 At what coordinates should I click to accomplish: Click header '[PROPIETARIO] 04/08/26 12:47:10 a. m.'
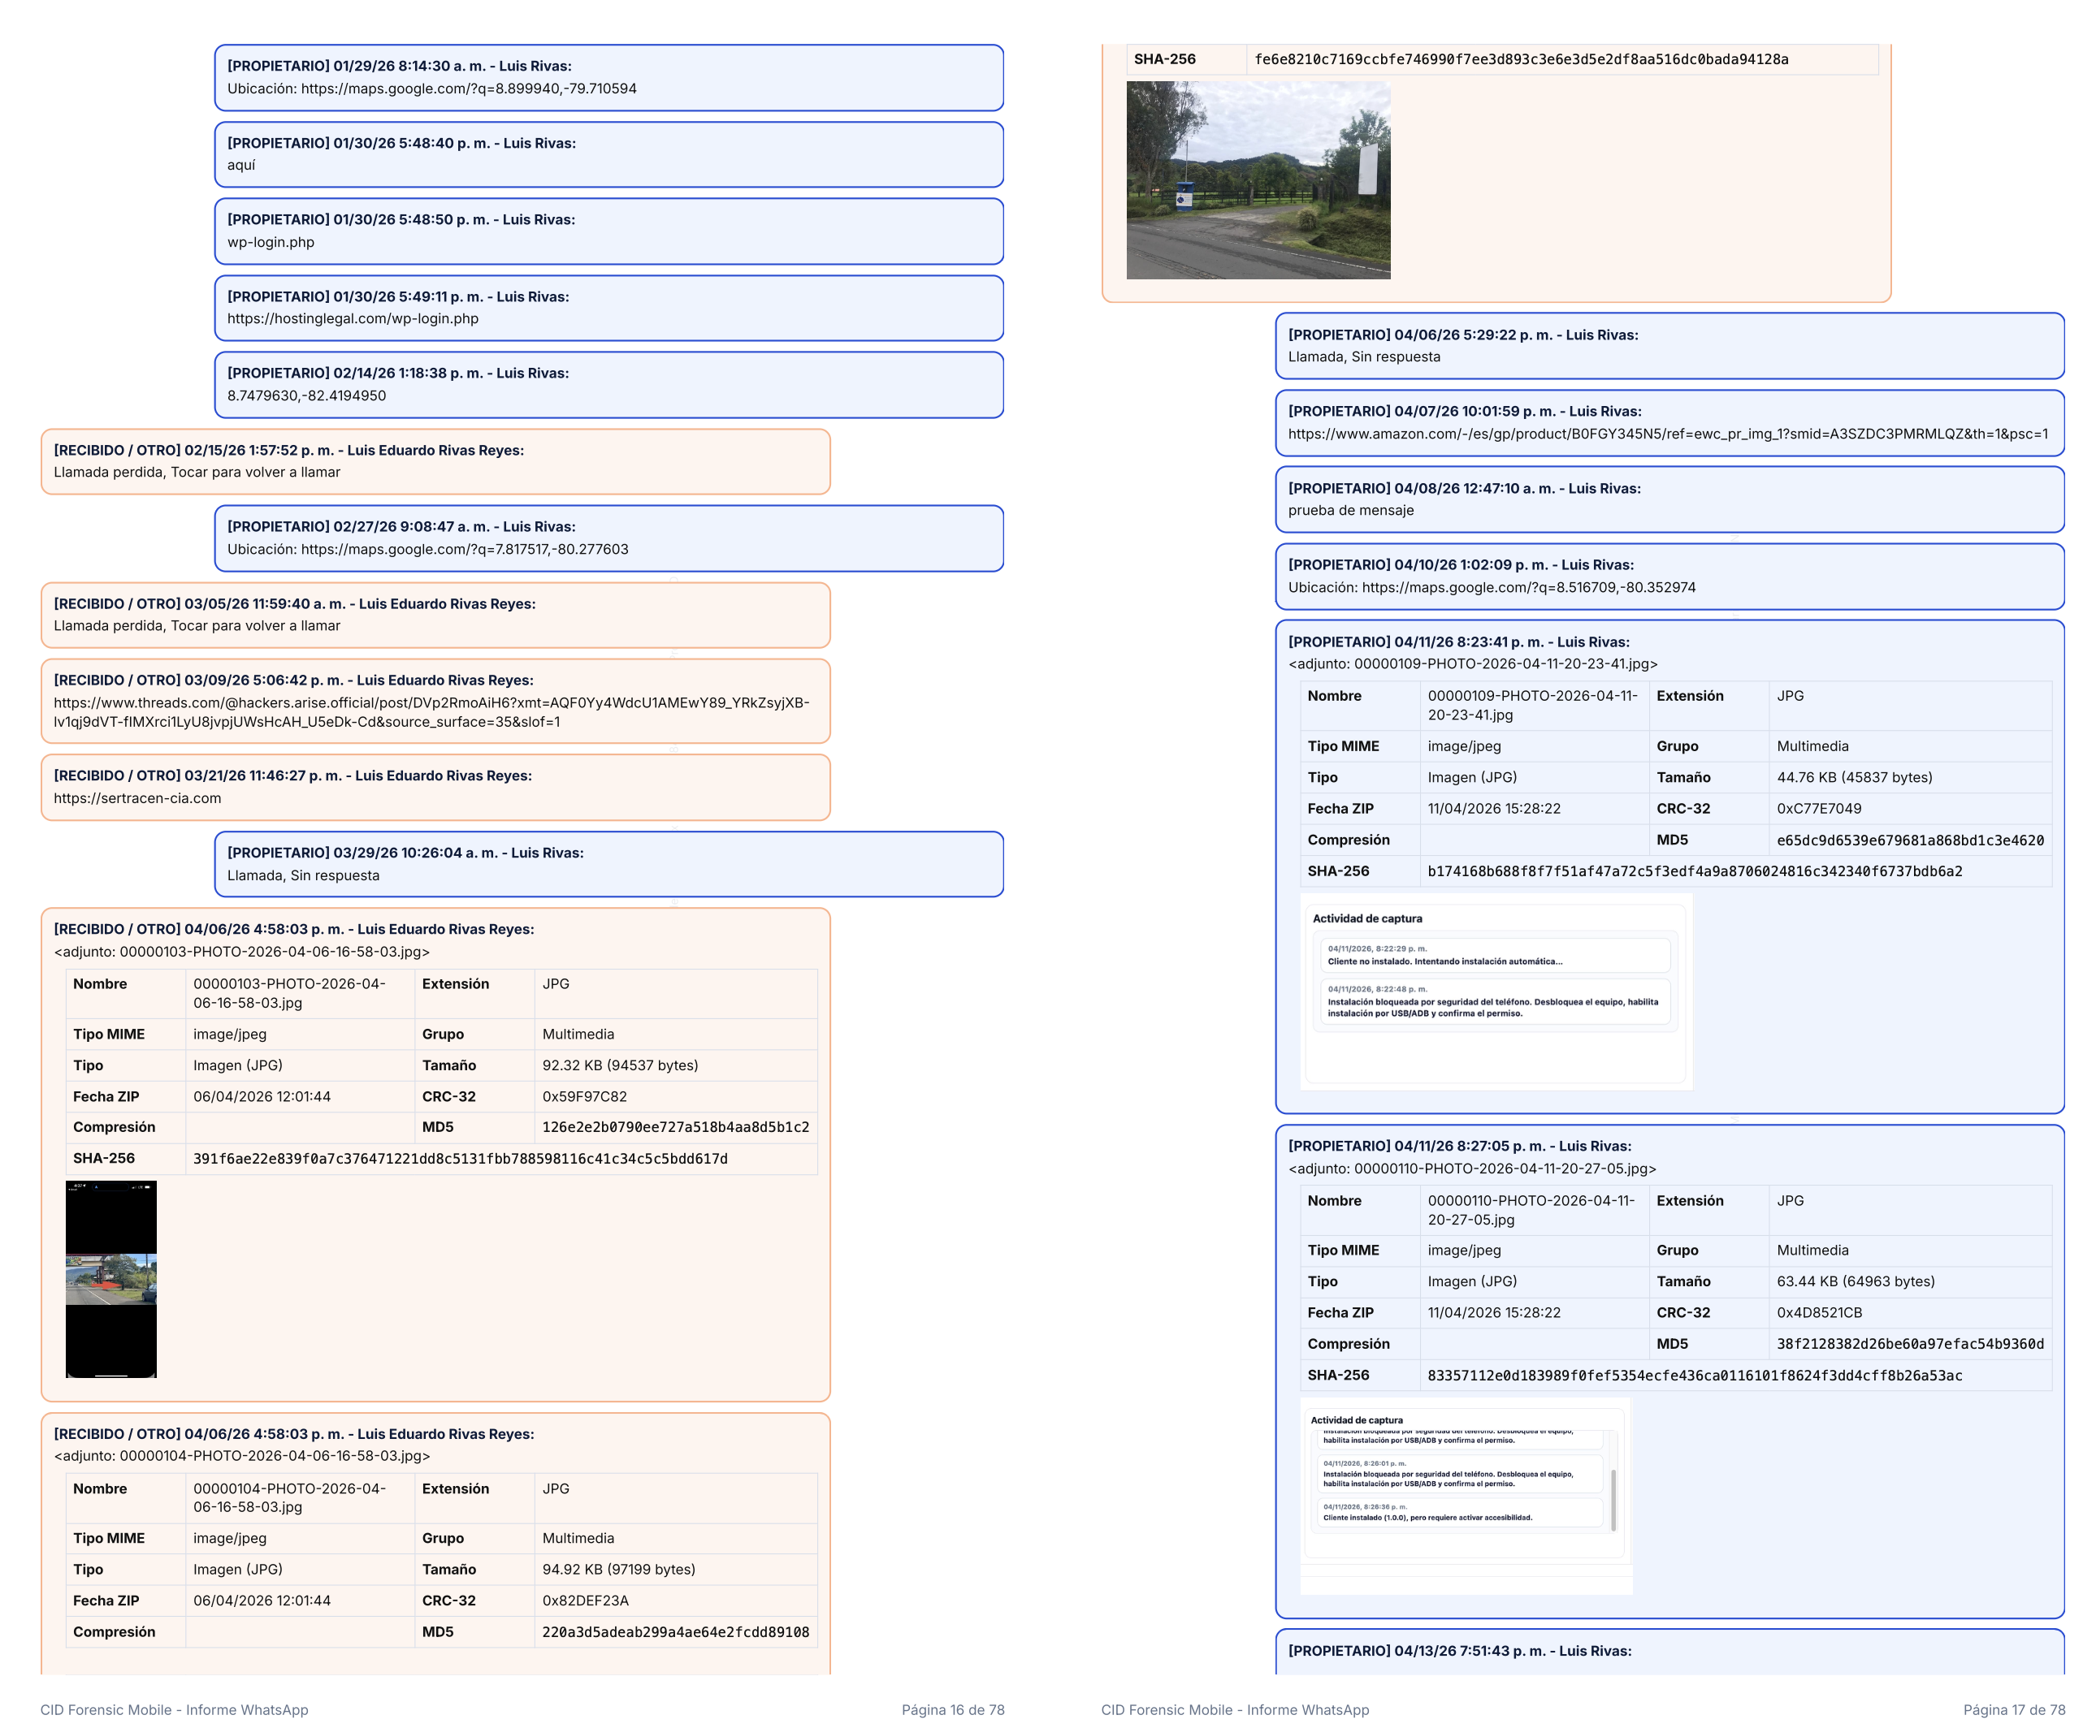(1465, 488)
